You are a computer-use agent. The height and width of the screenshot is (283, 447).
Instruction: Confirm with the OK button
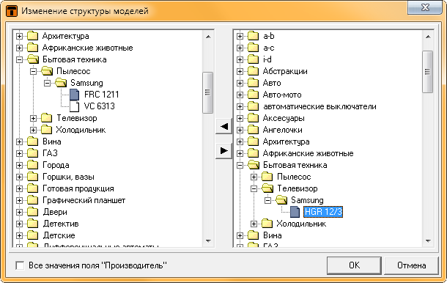click(x=354, y=265)
